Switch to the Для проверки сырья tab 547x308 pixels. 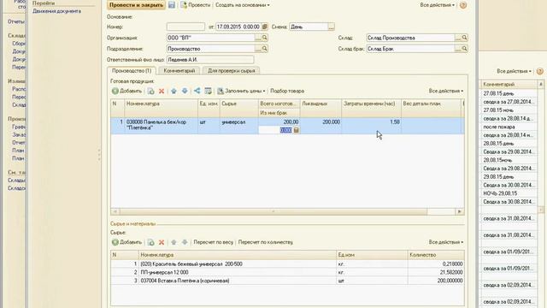(232, 70)
